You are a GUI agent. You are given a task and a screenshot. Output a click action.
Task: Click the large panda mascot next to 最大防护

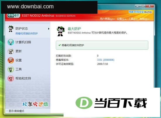tap(61, 31)
